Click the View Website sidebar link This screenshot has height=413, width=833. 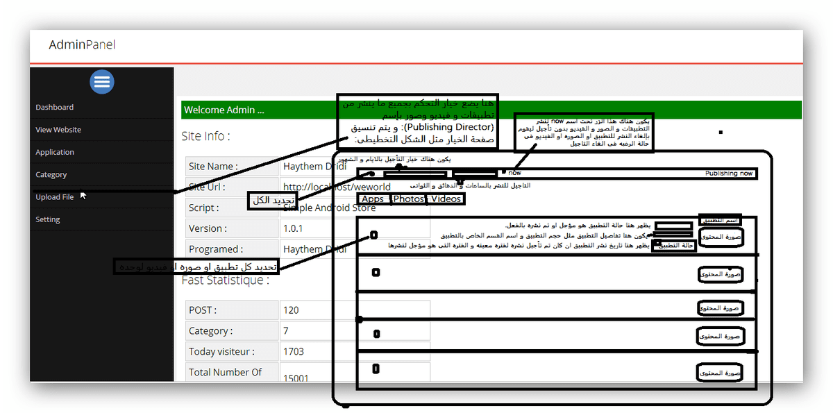click(58, 130)
